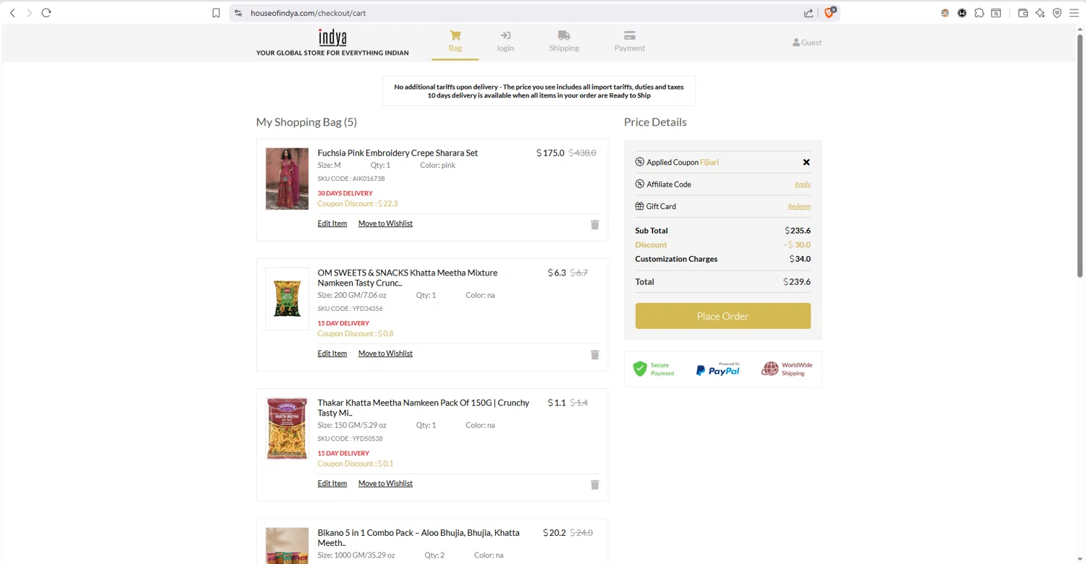Bookmark this page via bookmark icon
1086x564 pixels.
(216, 13)
